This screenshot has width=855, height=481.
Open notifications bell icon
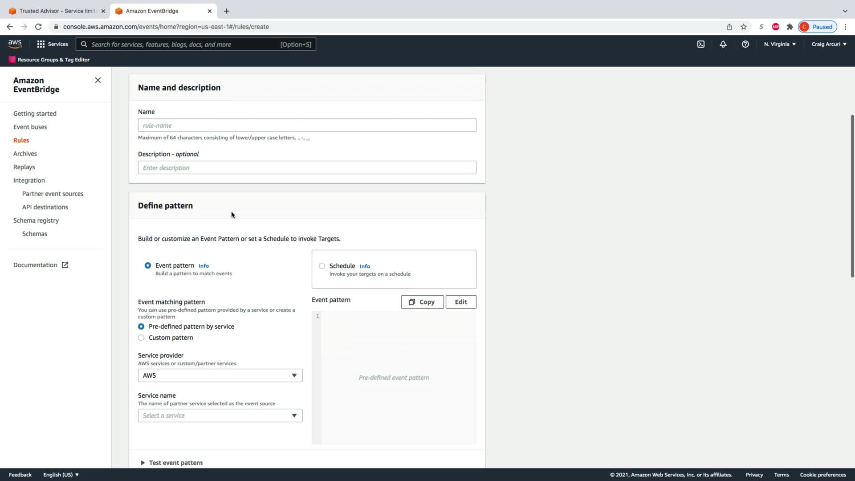coord(723,44)
